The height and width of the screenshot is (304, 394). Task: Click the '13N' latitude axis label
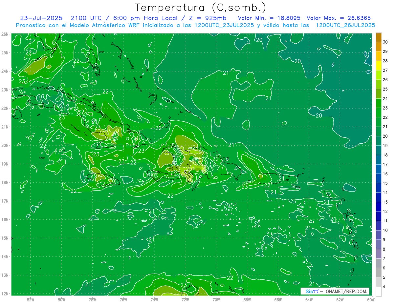pos(5,275)
